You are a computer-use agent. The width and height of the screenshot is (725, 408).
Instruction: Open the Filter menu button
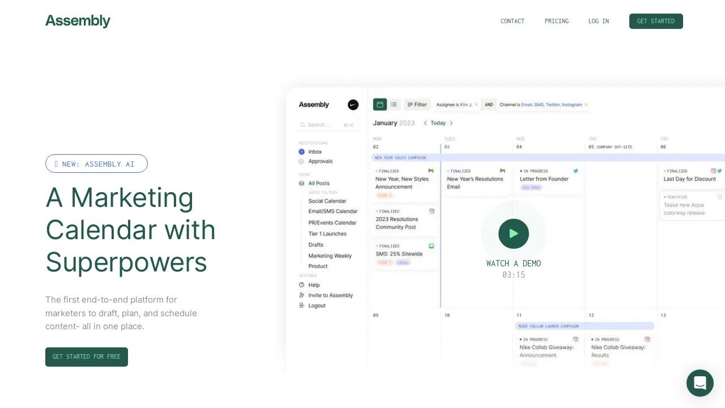click(417, 104)
